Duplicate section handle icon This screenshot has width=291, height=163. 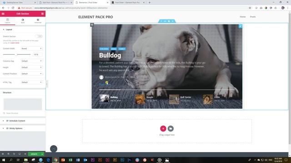pos(169,21)
